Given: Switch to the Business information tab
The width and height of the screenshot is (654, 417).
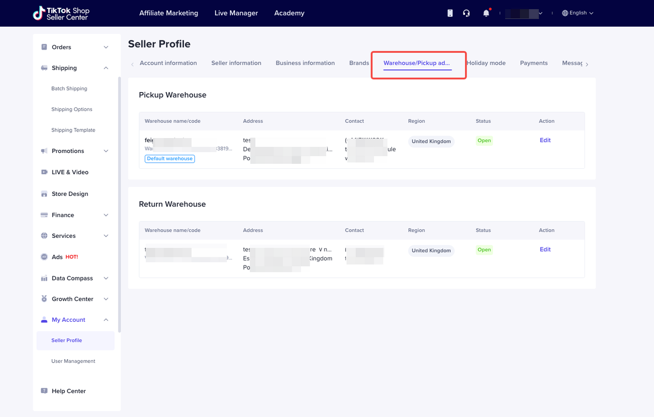Looking at the screenshot, I should point(305,63).
